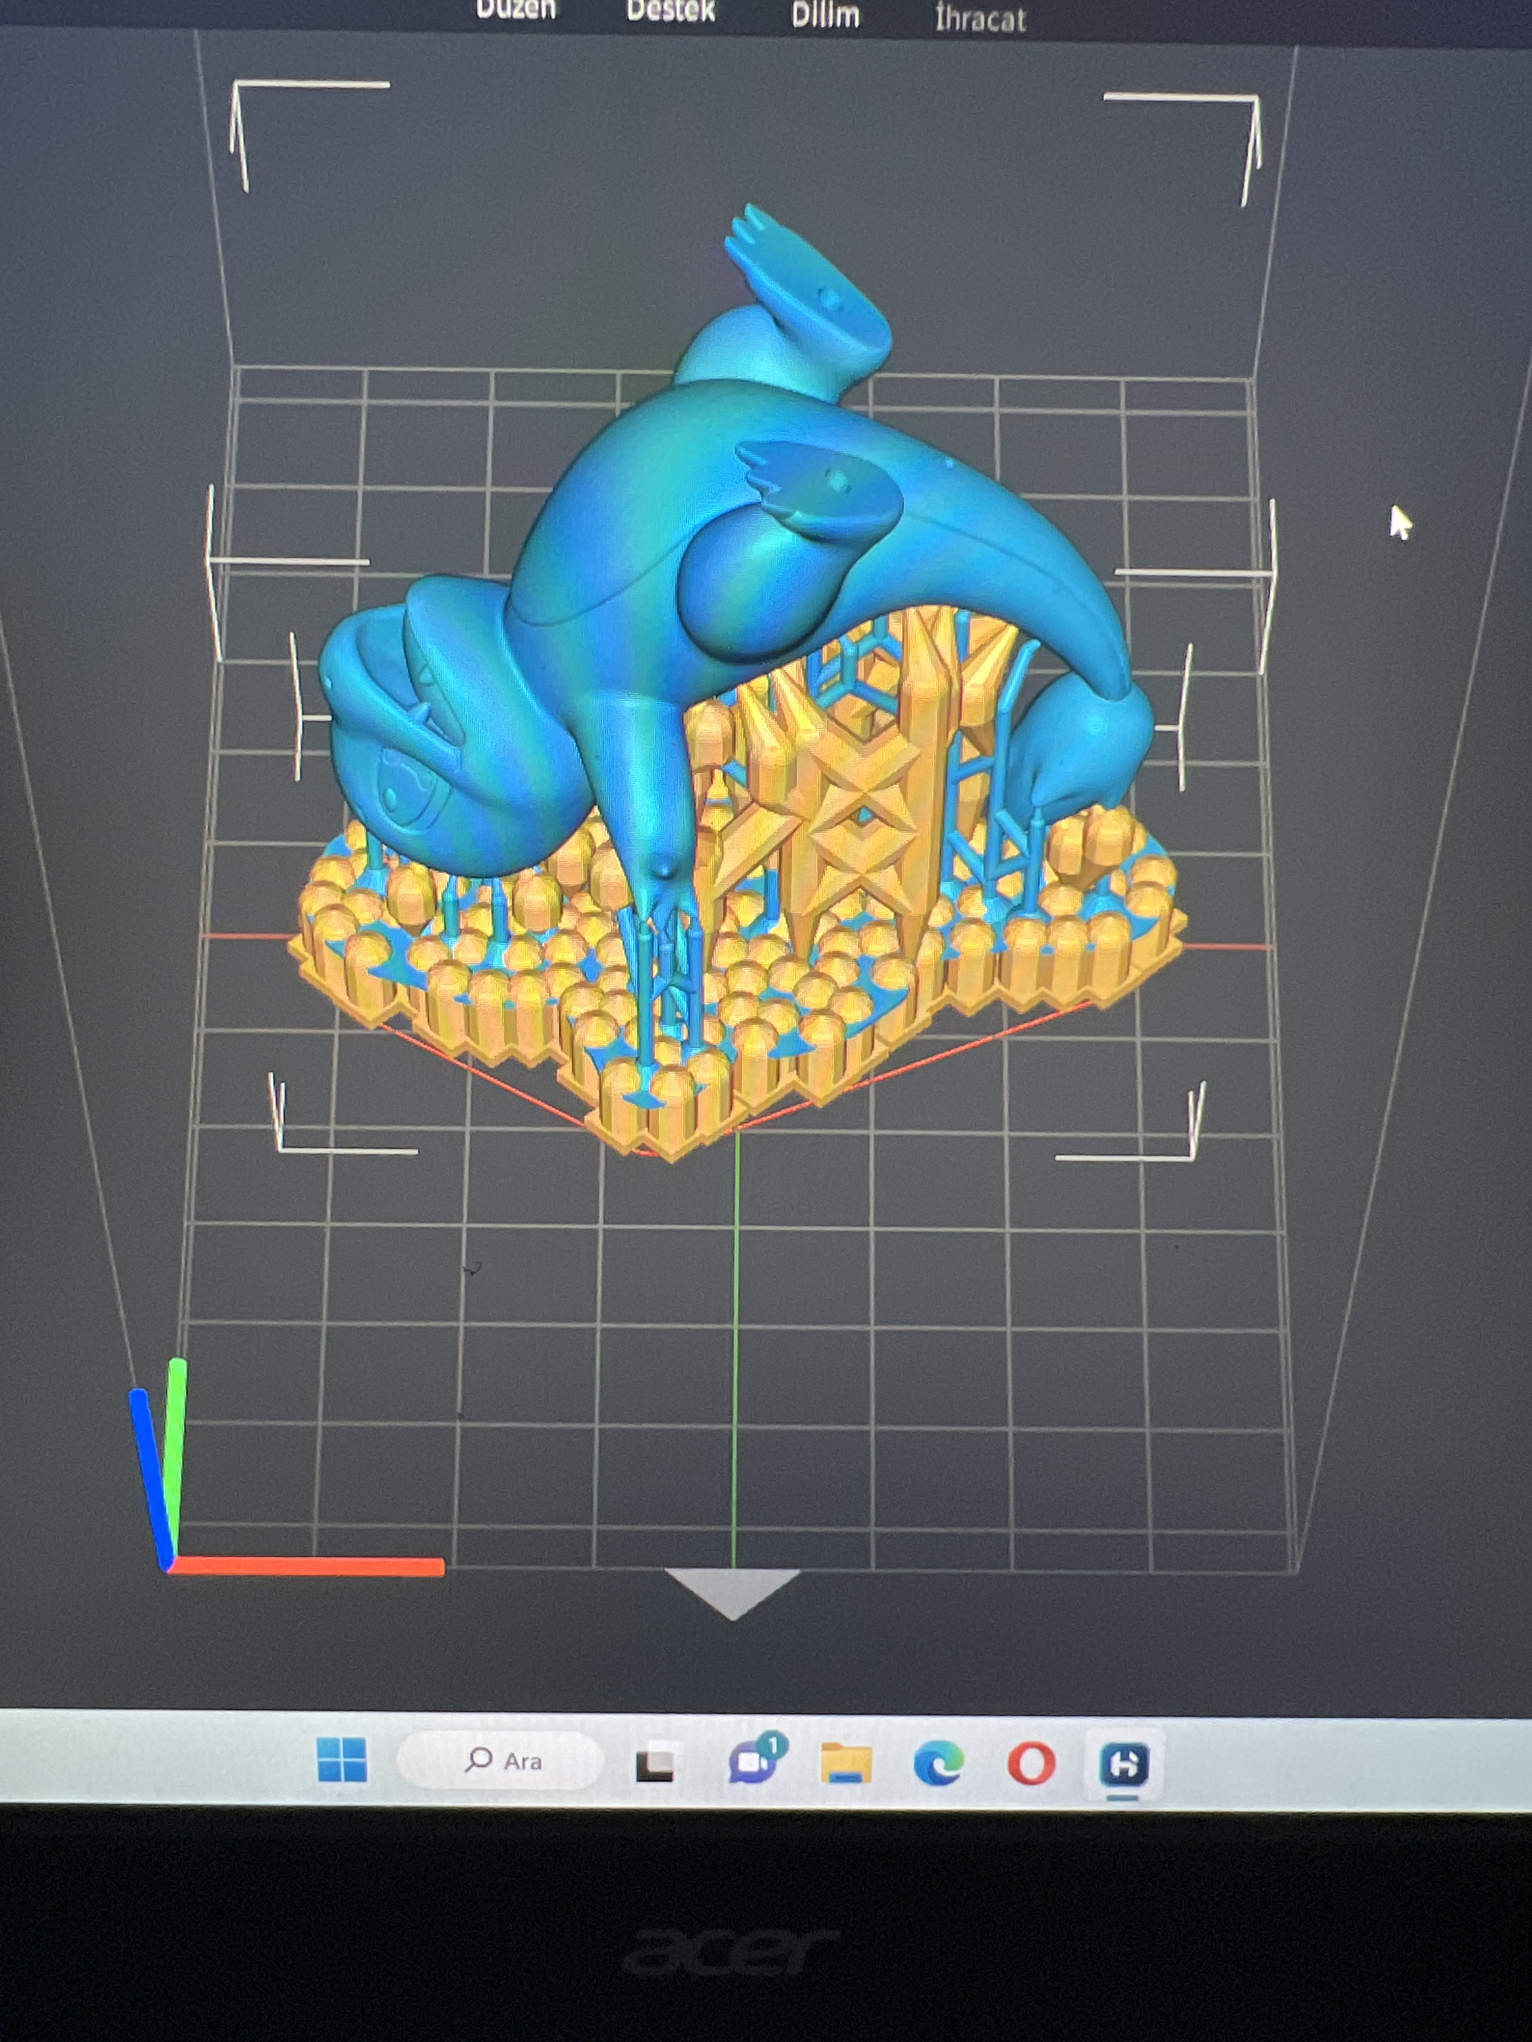Image resolution: width=1532 pixels, height=2042 pixels.
Task: Open the Dilim tab
Action: [x=825, y=15]
